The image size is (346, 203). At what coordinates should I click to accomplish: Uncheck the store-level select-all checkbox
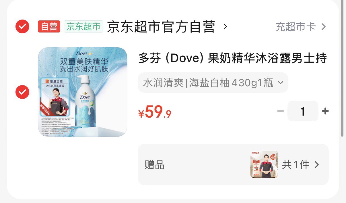pos(22,26)
